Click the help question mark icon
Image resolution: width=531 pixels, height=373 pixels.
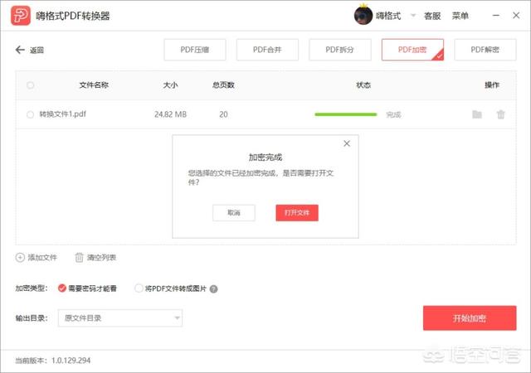[213, 289]
